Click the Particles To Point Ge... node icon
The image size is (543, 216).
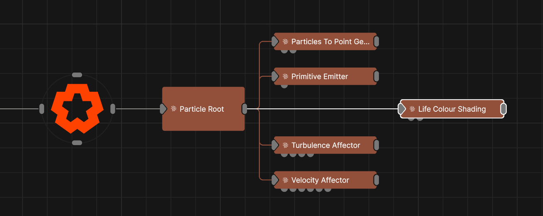(285, 42)
